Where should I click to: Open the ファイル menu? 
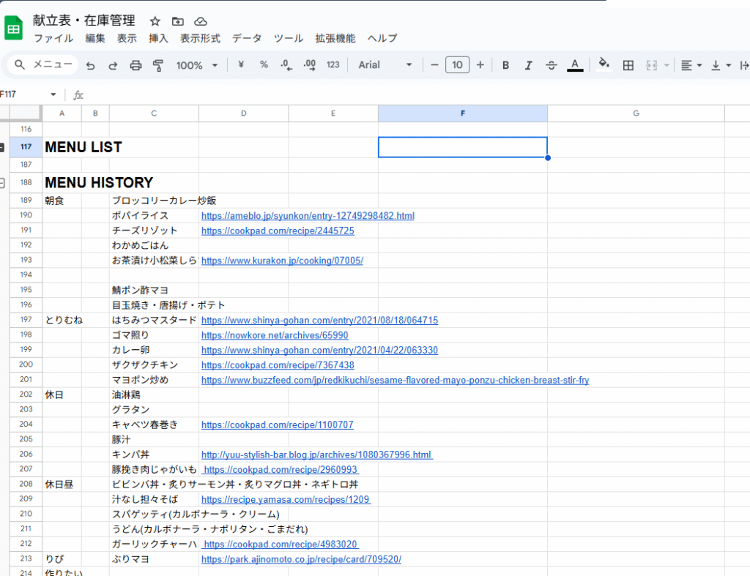coord(53,38)
